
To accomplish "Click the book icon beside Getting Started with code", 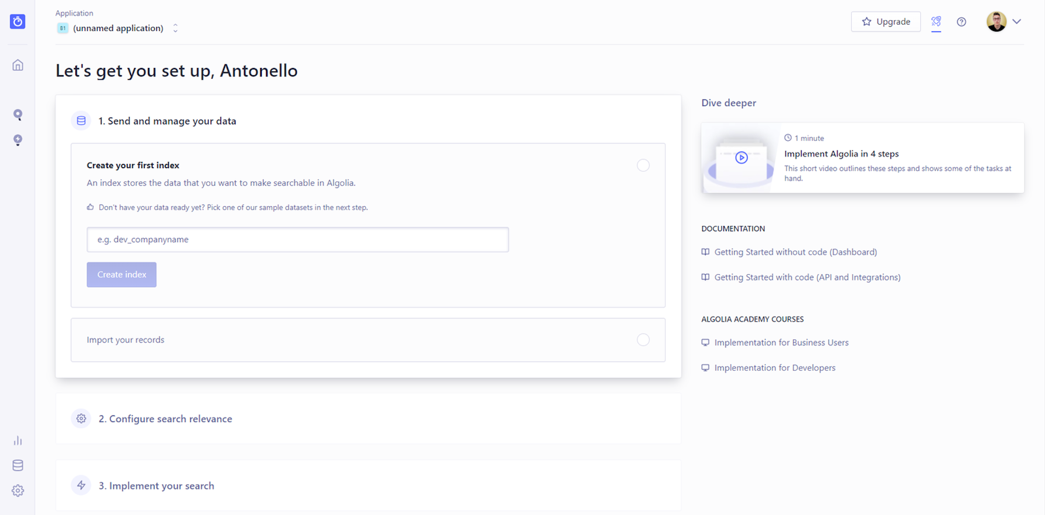I will pos(705,277).
